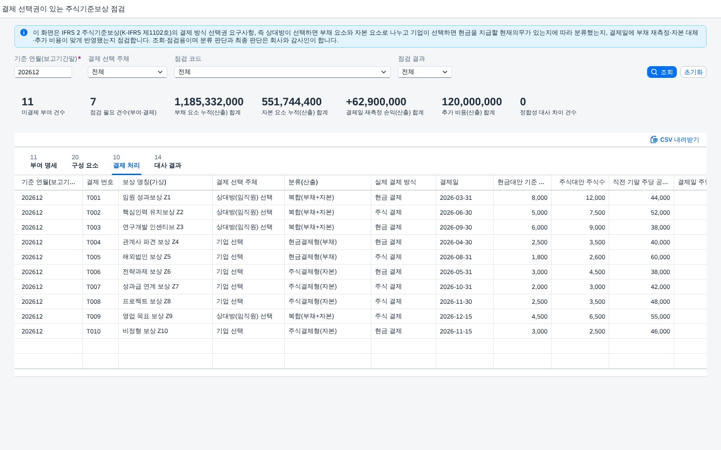
Task: Expand the 점검 코드 dropdown
Action: coord(283,72)
